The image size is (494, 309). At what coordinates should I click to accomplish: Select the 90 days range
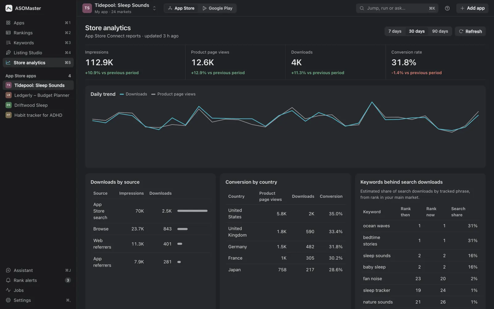point(440,31)
